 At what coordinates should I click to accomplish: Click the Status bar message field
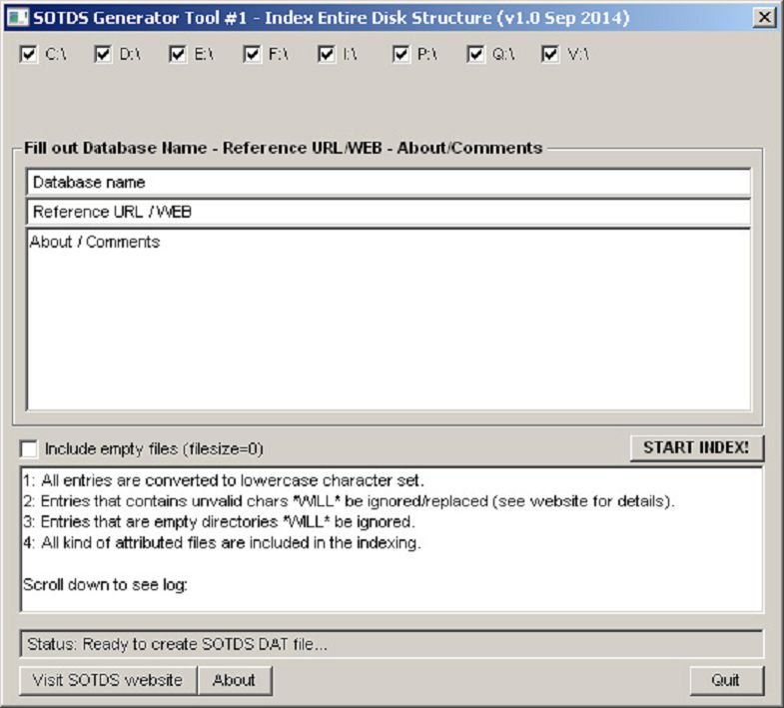pyautogui.click(x=392, y=644)
